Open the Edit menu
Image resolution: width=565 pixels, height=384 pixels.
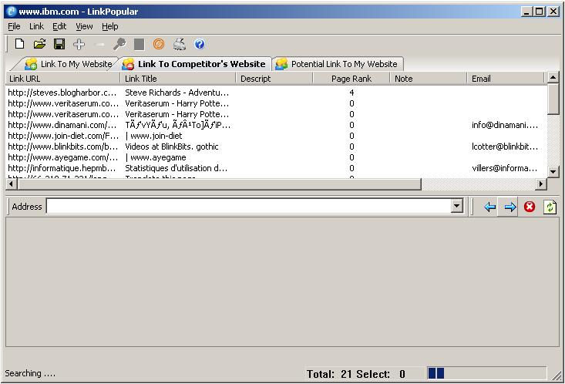tap(59, 26)
